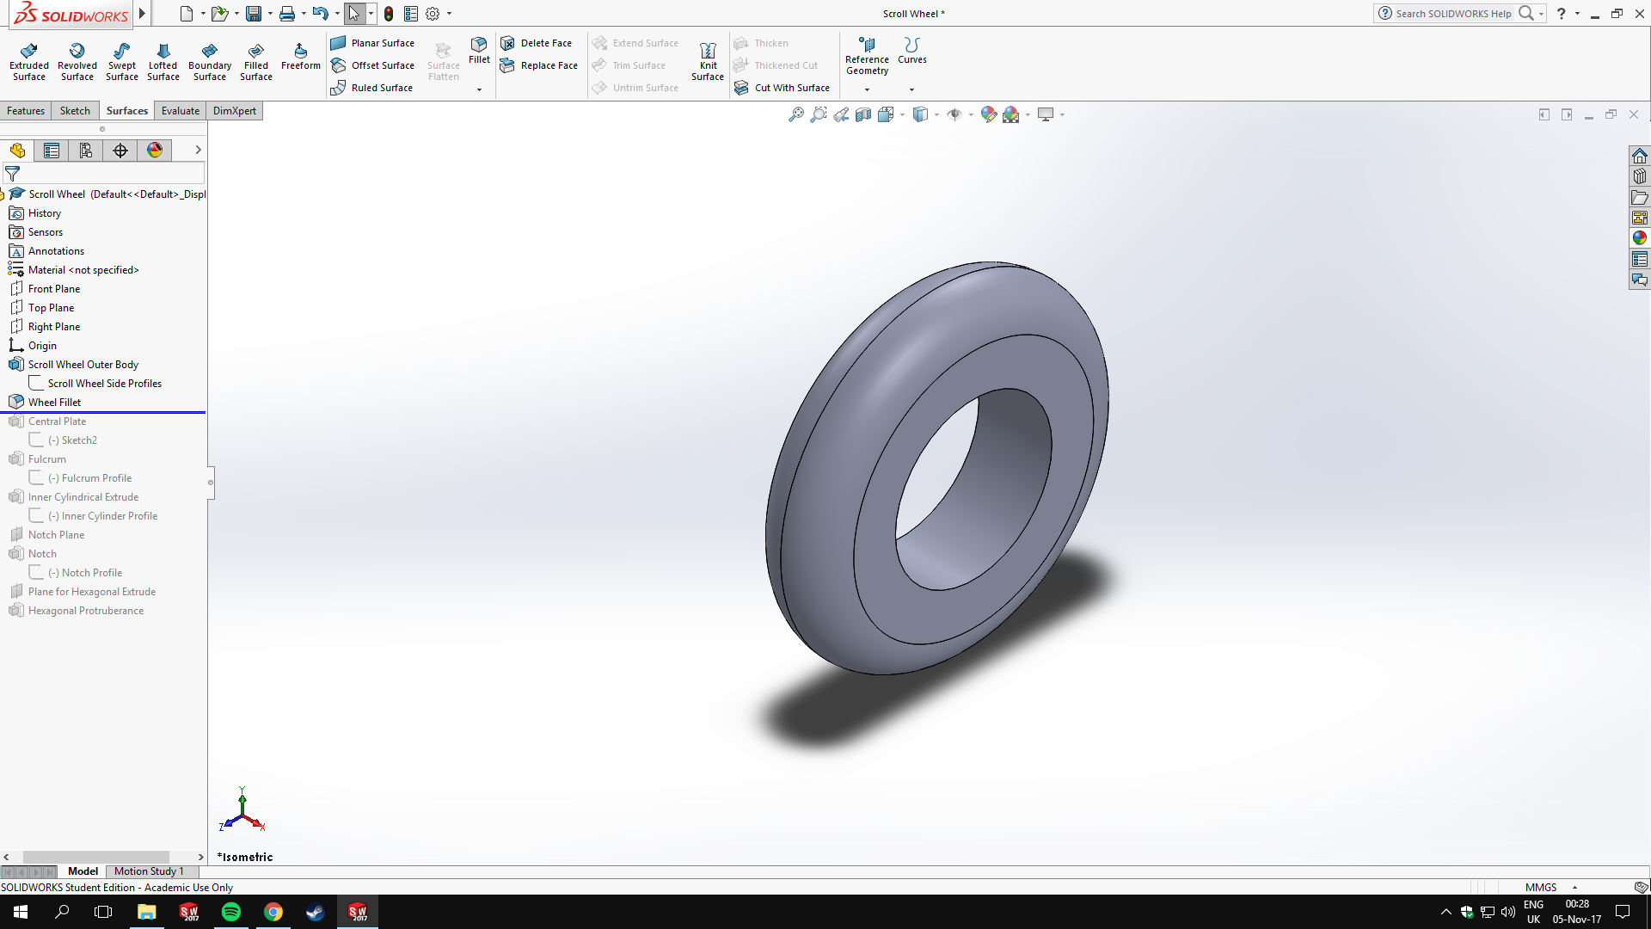Switch to the Features tab
1651x929 pixels.
pos(26,111)
